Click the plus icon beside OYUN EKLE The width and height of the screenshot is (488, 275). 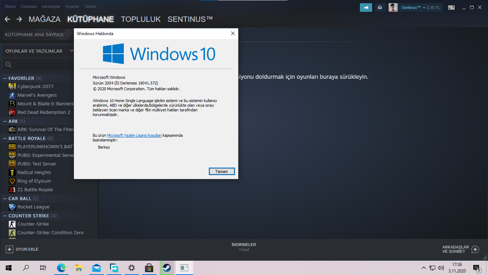coord(10,249)
